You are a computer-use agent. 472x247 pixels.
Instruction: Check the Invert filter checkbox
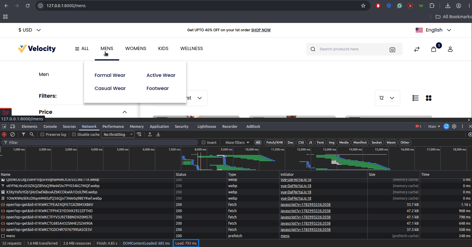204,142
